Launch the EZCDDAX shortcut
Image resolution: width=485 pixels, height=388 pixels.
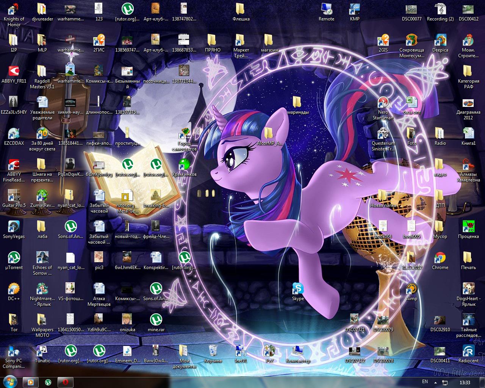tap(14, 136)
